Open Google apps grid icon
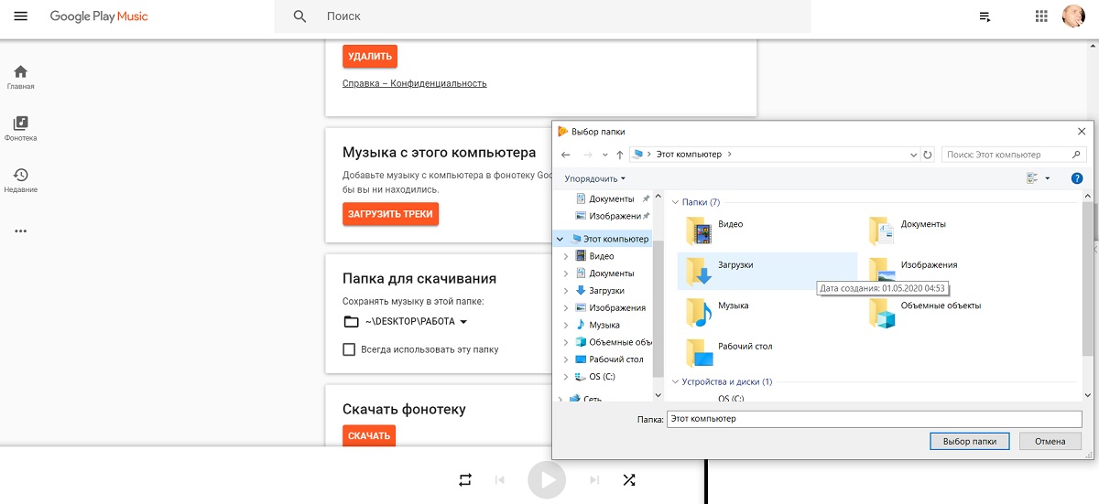Image resolution: width=1099 pixels, height=504 pixels. point(1041,16)
